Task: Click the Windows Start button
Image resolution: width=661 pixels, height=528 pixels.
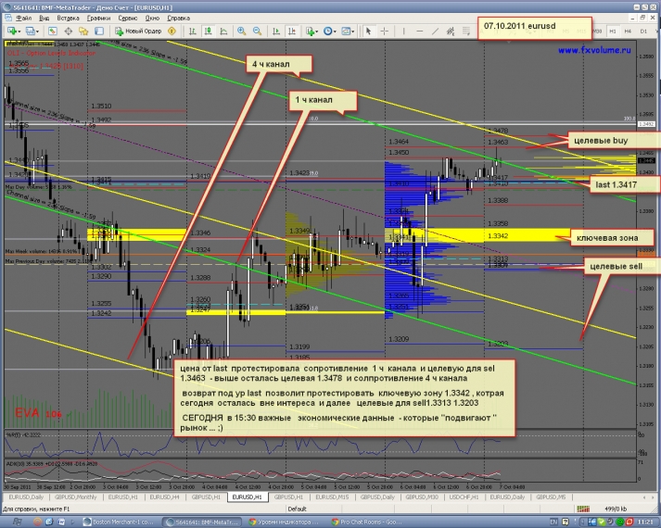Action: (x=17, y=522)
